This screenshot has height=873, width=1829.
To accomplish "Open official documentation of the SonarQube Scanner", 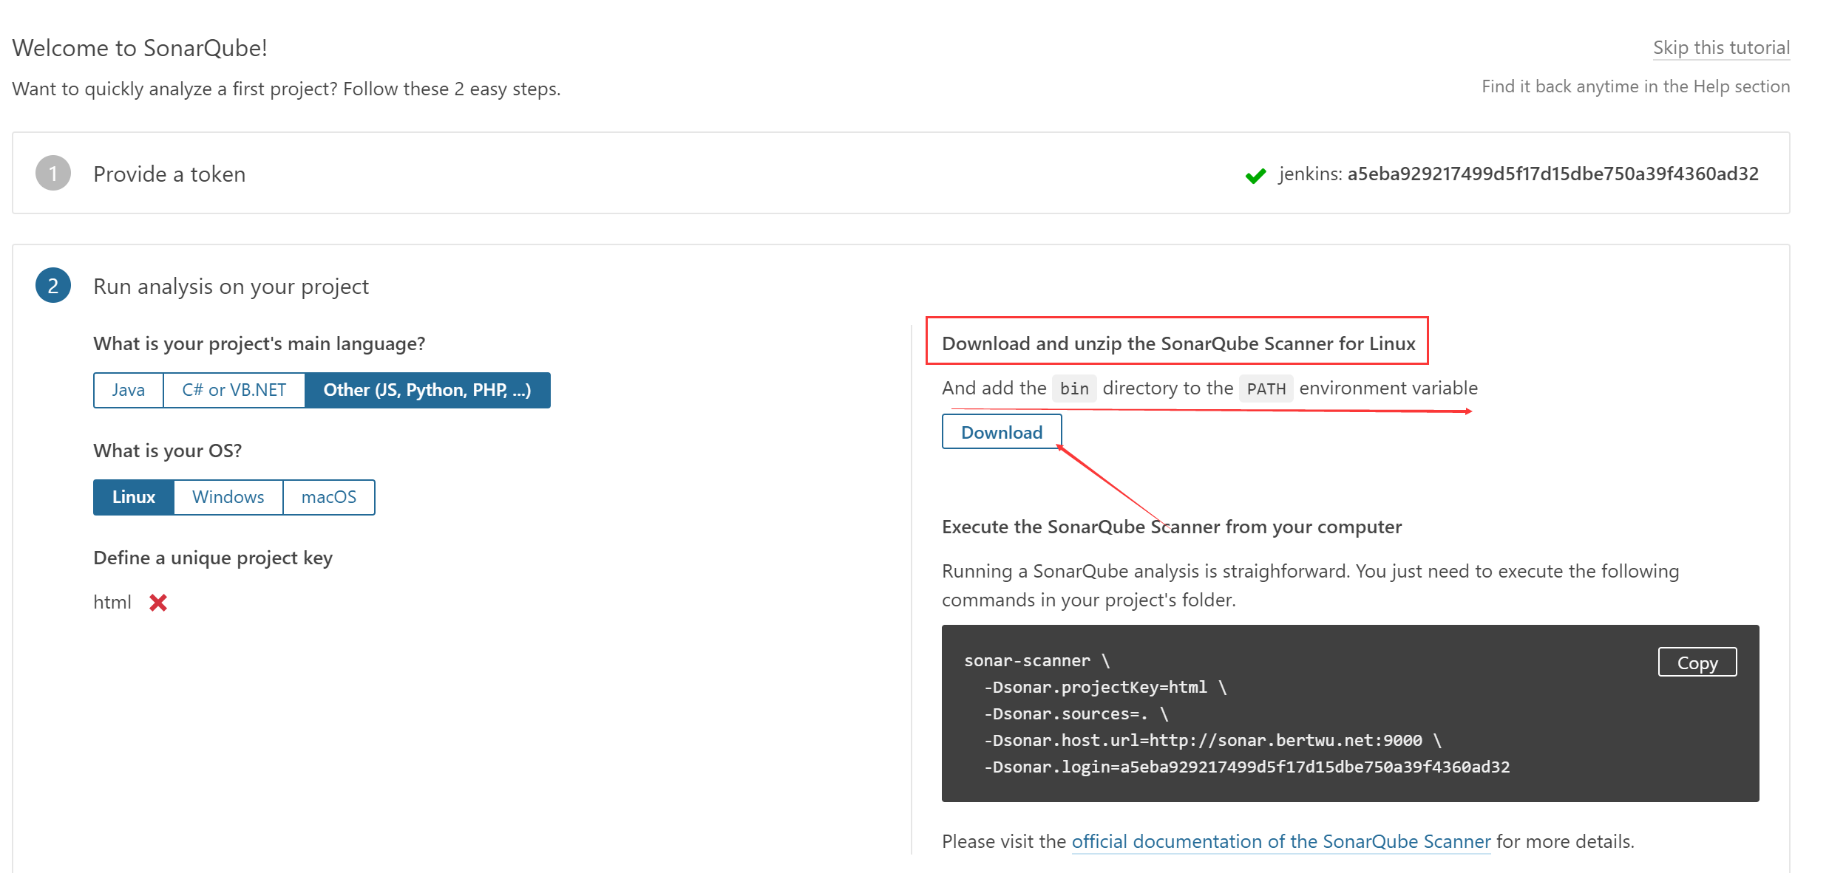I will [1281, 841].
